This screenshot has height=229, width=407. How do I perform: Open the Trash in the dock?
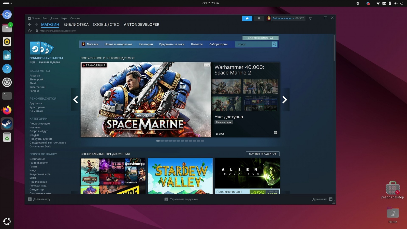click(x=7, y=137)
